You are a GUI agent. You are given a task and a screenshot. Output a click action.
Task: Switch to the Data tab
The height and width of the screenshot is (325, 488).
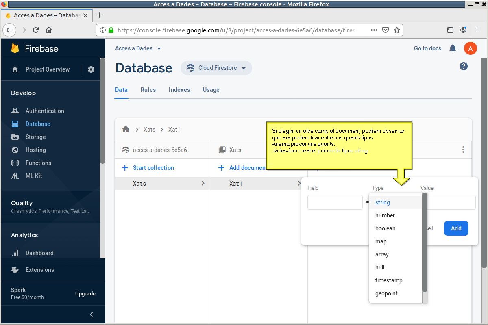click(x=122, y=90)
